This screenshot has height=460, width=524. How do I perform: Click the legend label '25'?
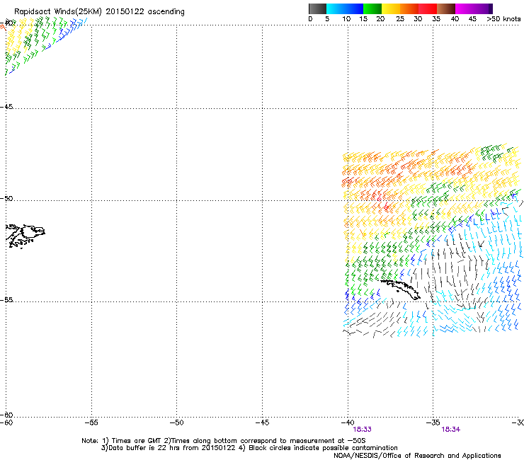pos(399,19)
